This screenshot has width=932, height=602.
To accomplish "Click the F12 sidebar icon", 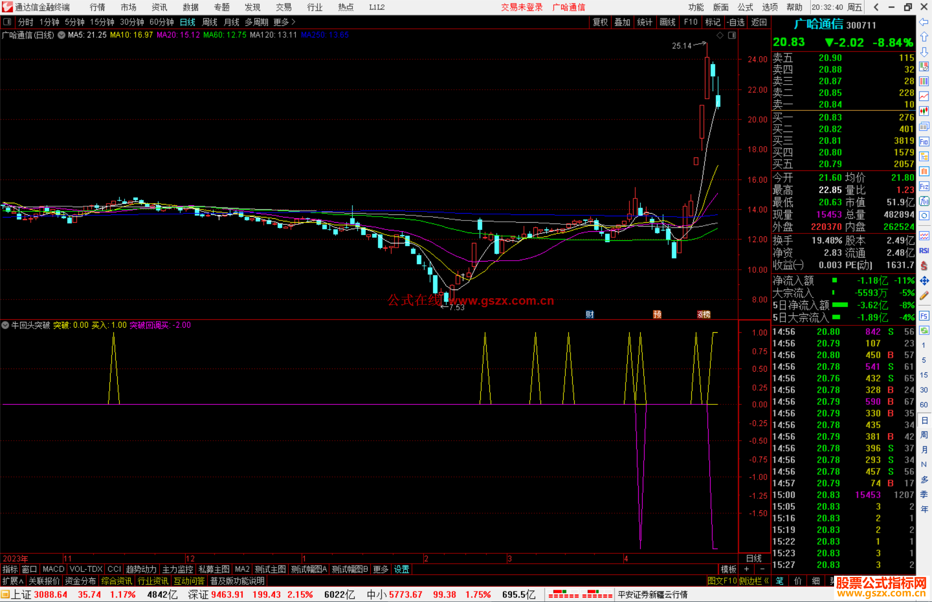I will 924,186.
